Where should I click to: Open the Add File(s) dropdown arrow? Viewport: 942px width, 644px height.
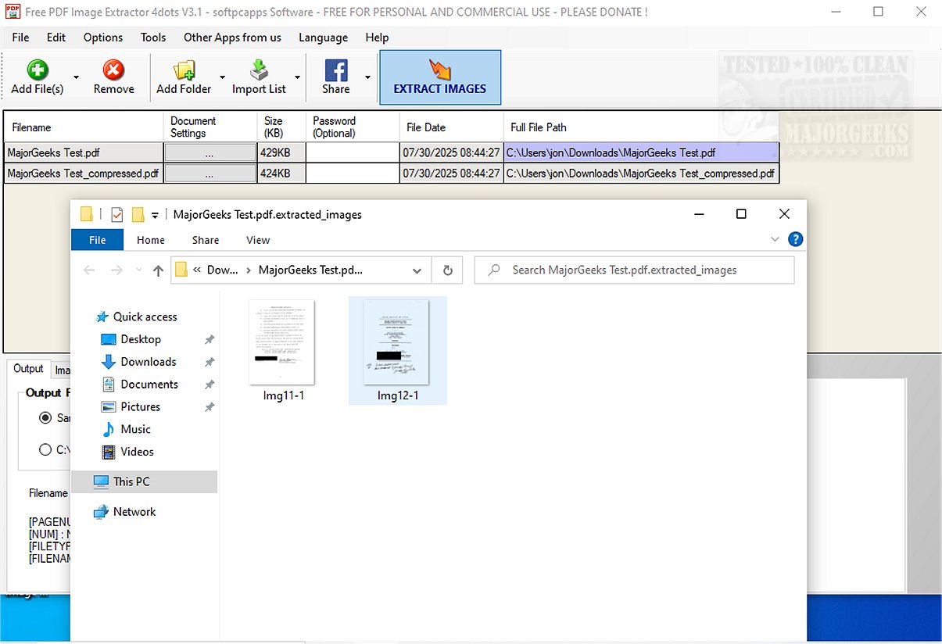click(x=76, y=77)
